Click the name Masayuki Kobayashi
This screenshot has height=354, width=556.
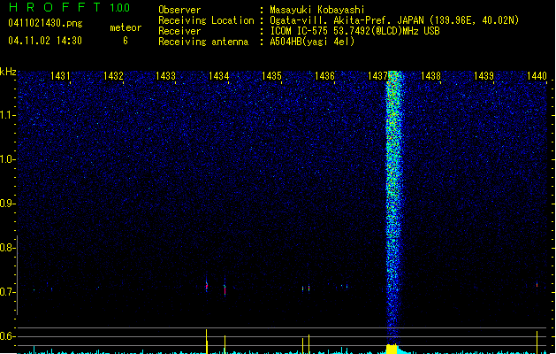(x=317, y=10)
